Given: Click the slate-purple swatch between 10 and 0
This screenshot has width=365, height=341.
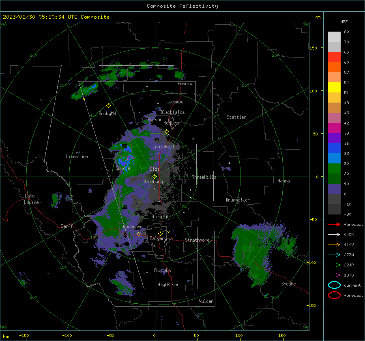Looking at the screenshot, I should tap(334, 189).
